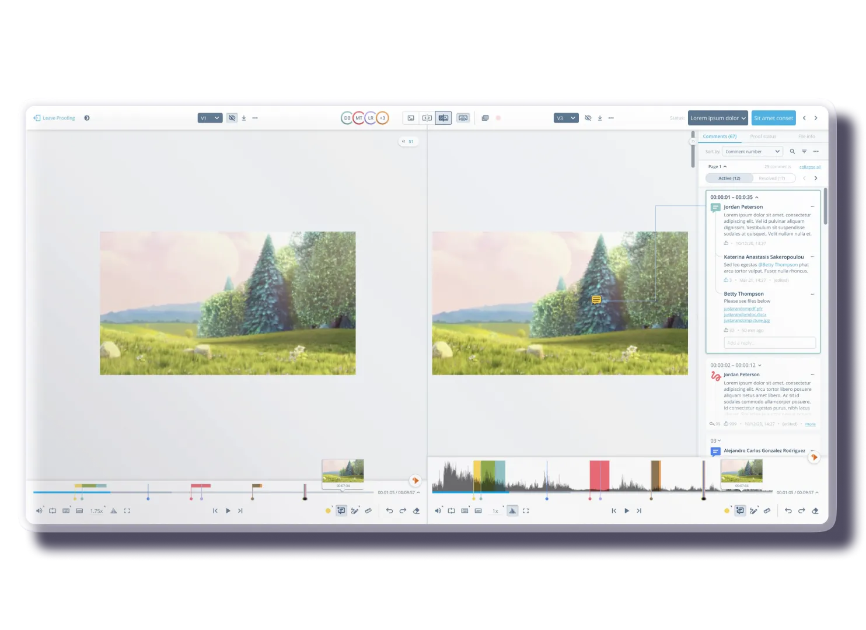Open the File info tab
Image resolution: width=866 pixels, height=630 pixels.
pos(806,136)
